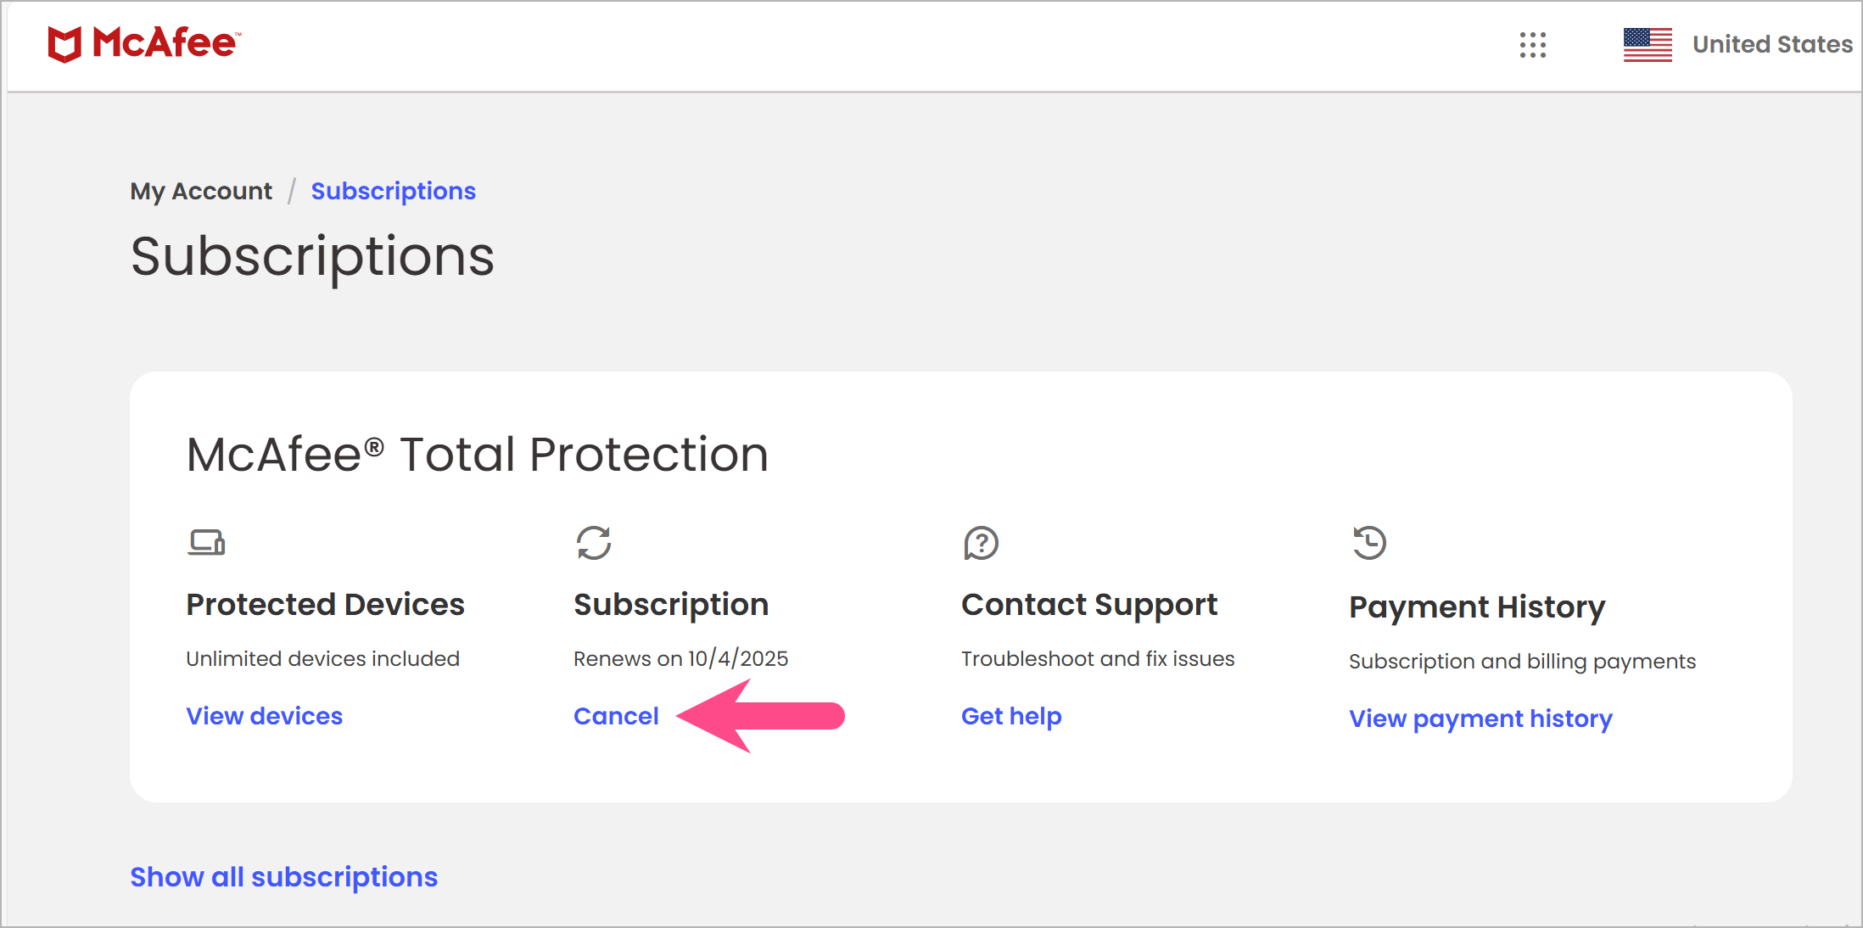Select the Payment History clock icon

click(1368, 543)
